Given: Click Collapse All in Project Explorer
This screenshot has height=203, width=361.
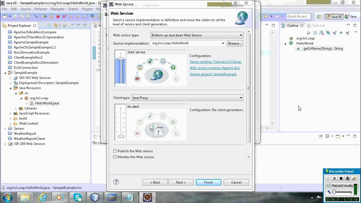Looking at the screenshot, I should tap(50, 25).
